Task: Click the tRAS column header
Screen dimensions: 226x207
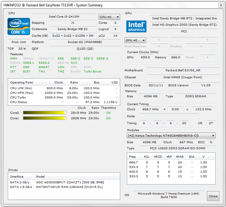Action: point(180,157)
